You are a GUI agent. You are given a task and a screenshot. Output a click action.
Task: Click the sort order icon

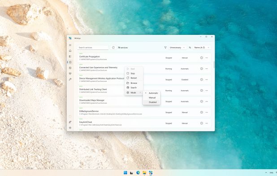point(190,47)
